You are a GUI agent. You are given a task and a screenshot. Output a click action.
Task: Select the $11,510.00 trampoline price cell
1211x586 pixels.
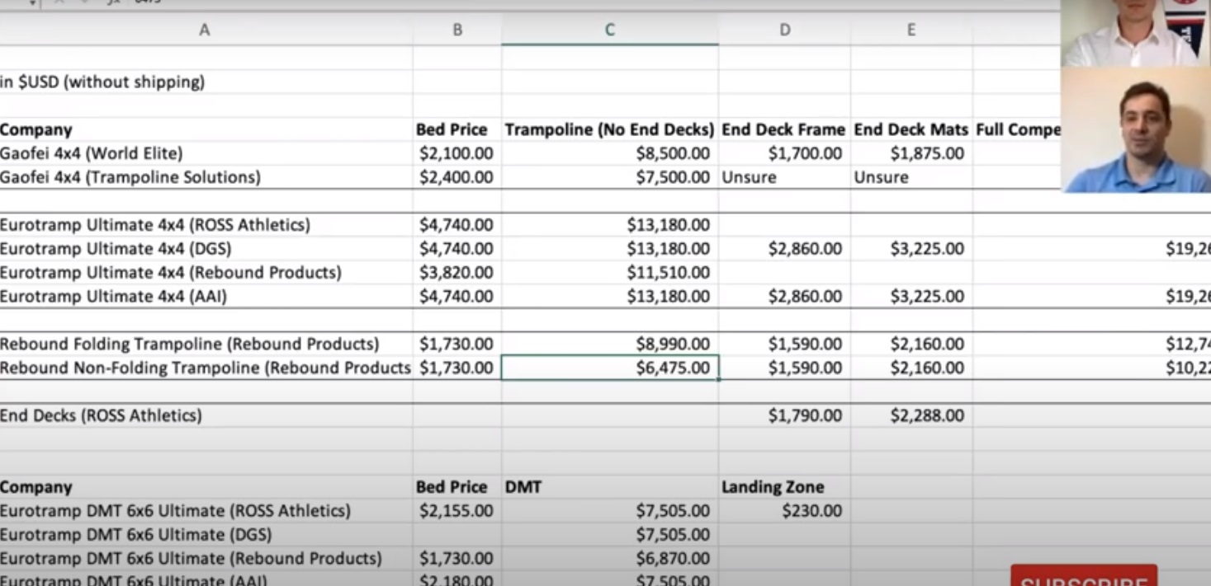610,272
